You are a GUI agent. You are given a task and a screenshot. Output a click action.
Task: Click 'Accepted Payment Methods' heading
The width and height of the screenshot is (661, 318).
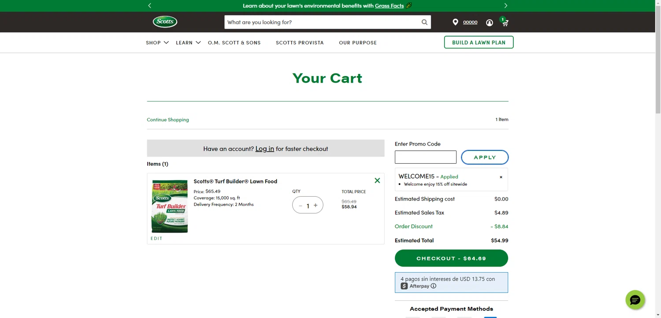coord(451,309)
